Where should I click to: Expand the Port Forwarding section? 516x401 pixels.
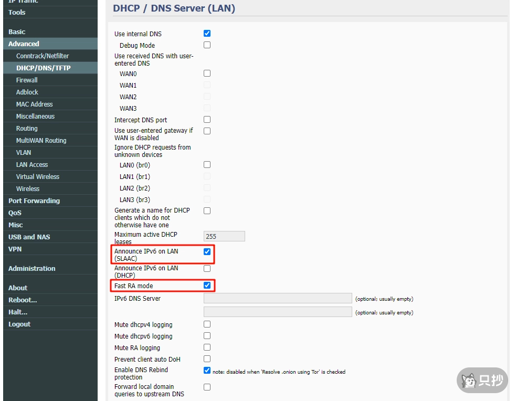pos(34,201)
